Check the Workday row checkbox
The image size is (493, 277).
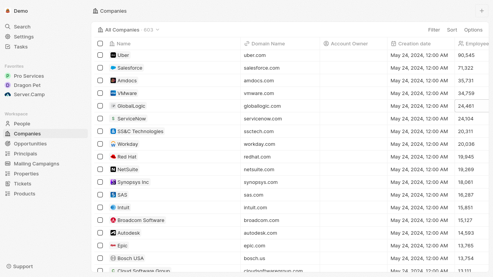coord(100,144)
